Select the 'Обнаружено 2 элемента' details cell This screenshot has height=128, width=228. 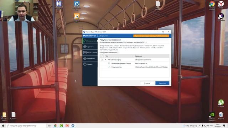[143, 60]
